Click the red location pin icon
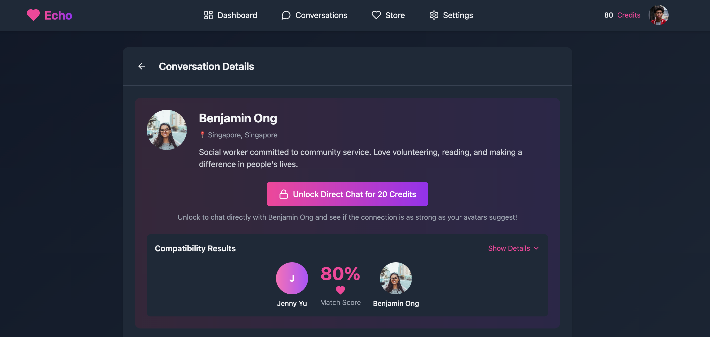The height and width of the screenshot is (337, 710). coord(202,134)
